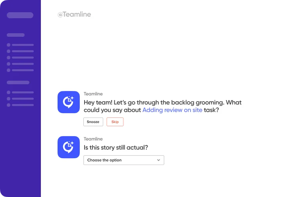Select the fifth bullet item in the upper sidebar list
The image size is (281, 197).
20,70
